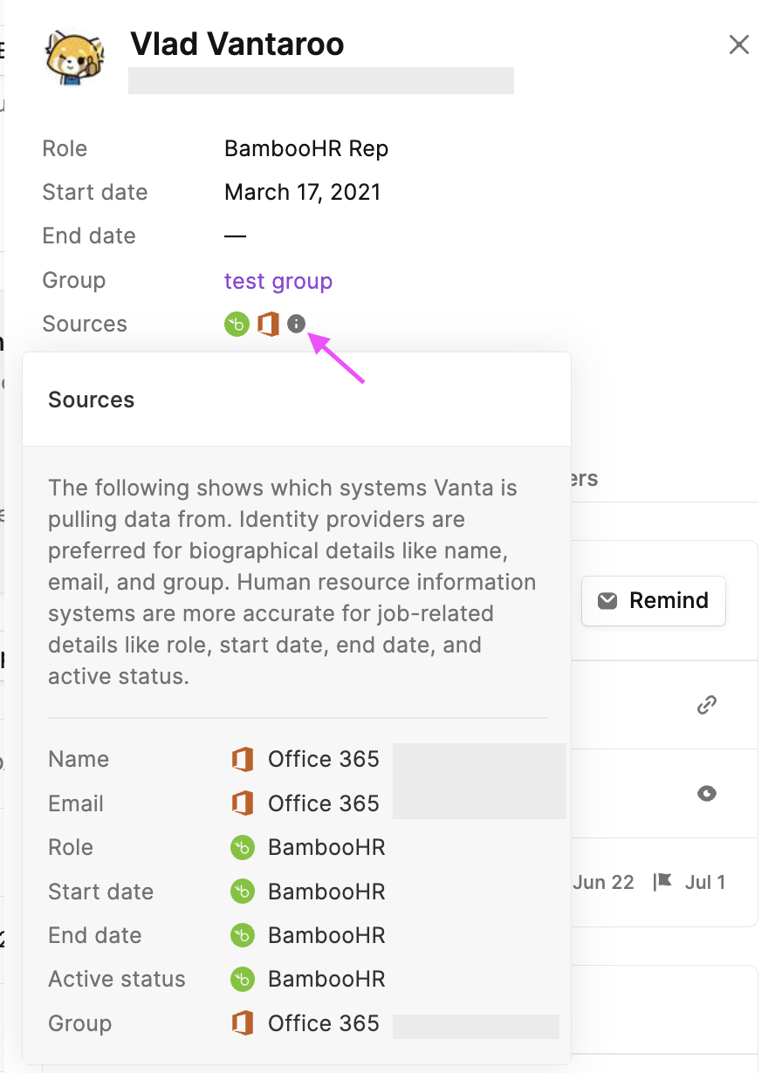Screen dimensions: 782x1073
Task: Click the Office 365 icon in Group row
Action: (x=243, y=1023)
